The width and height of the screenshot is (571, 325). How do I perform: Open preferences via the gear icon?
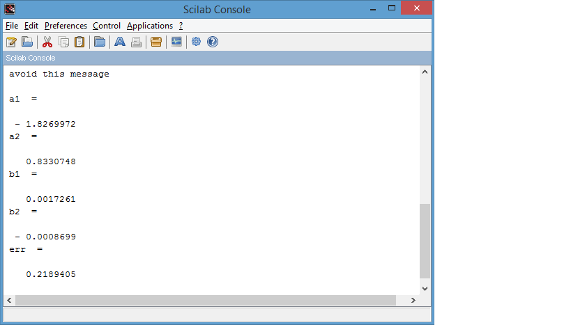[x=197, y=42]
